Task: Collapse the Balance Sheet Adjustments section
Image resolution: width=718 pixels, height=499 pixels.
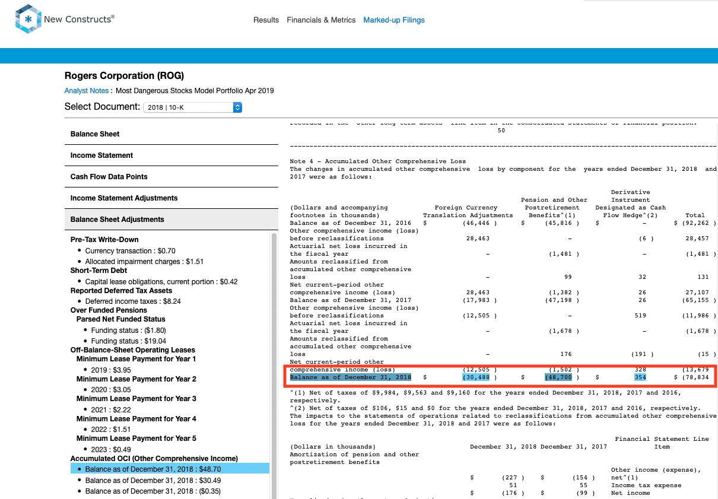Action: (x=171, y=220)
